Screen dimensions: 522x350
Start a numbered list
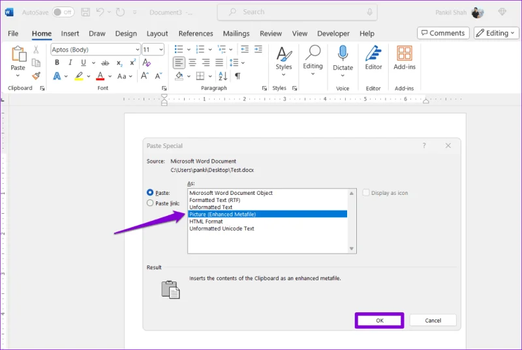coord(200,50)
